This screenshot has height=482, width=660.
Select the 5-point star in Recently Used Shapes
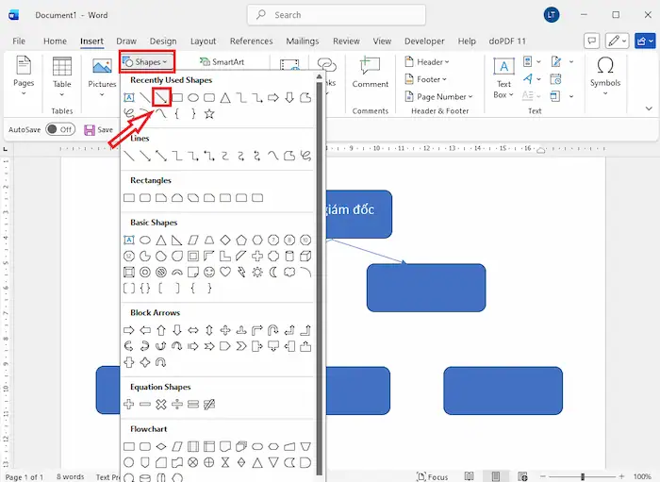pos(209,114)
